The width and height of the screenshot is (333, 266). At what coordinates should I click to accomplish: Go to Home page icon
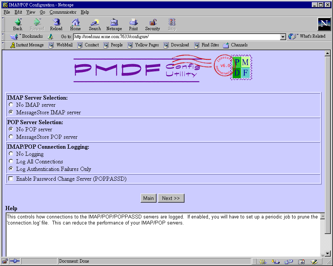tap(76, 24)
